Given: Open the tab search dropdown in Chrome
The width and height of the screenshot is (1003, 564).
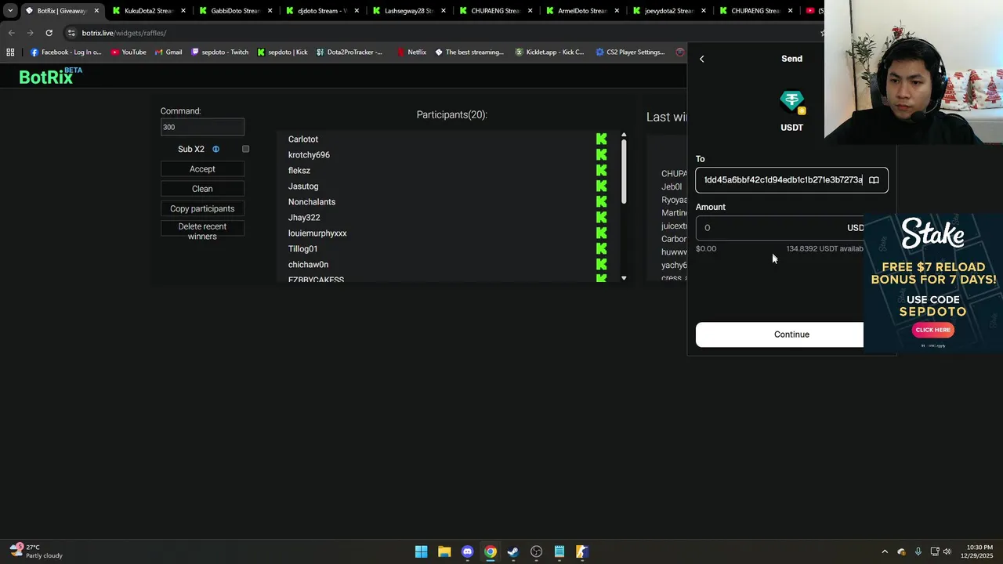Looking at the screenshot, I should pyautogui.click(x=10, y=11).
